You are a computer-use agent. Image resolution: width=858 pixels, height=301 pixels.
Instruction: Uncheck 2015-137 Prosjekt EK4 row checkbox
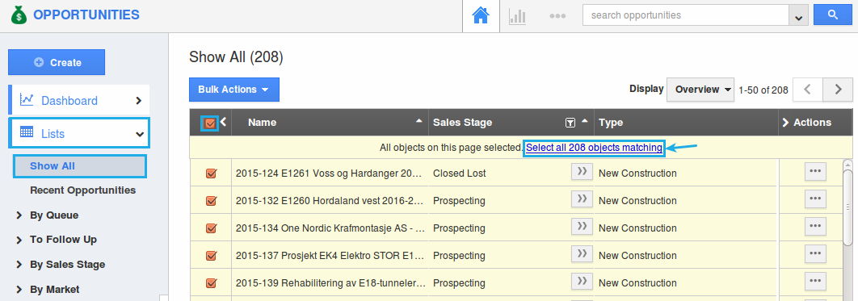[211, 255]
